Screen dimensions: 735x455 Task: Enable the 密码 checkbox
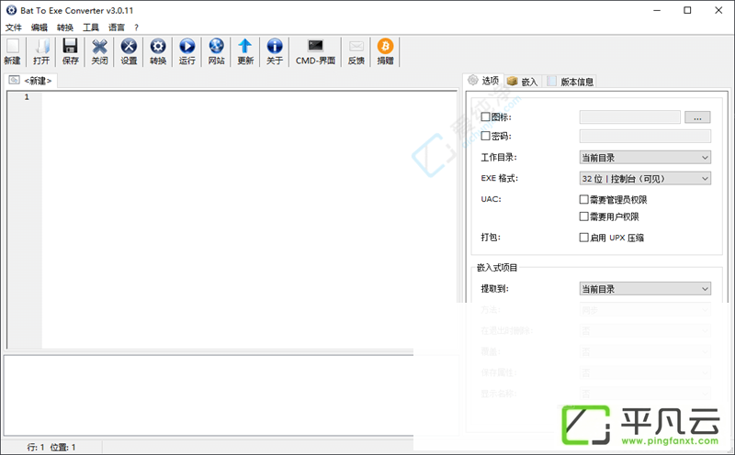(486, 136)
